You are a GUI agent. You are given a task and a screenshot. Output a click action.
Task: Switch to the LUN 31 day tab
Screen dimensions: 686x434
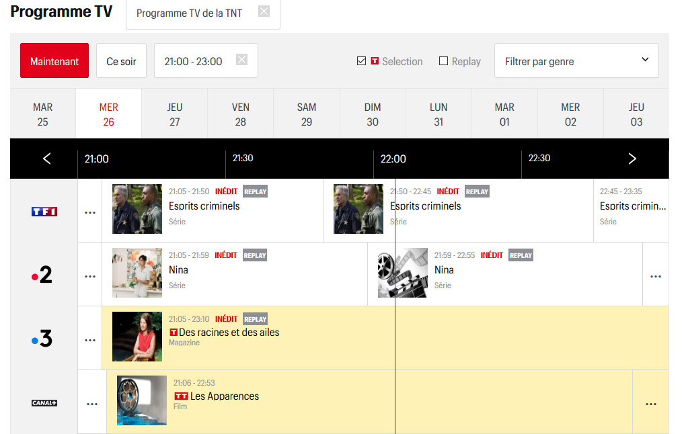click(x=439, y=114)
